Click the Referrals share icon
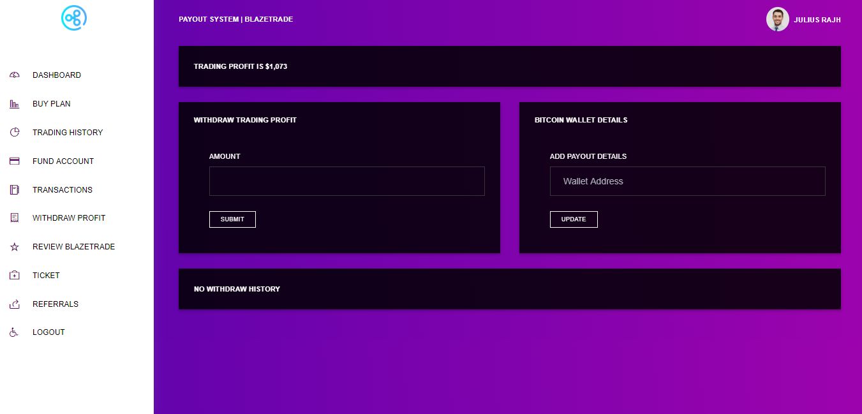862x414 pixels. pos(15,304)
